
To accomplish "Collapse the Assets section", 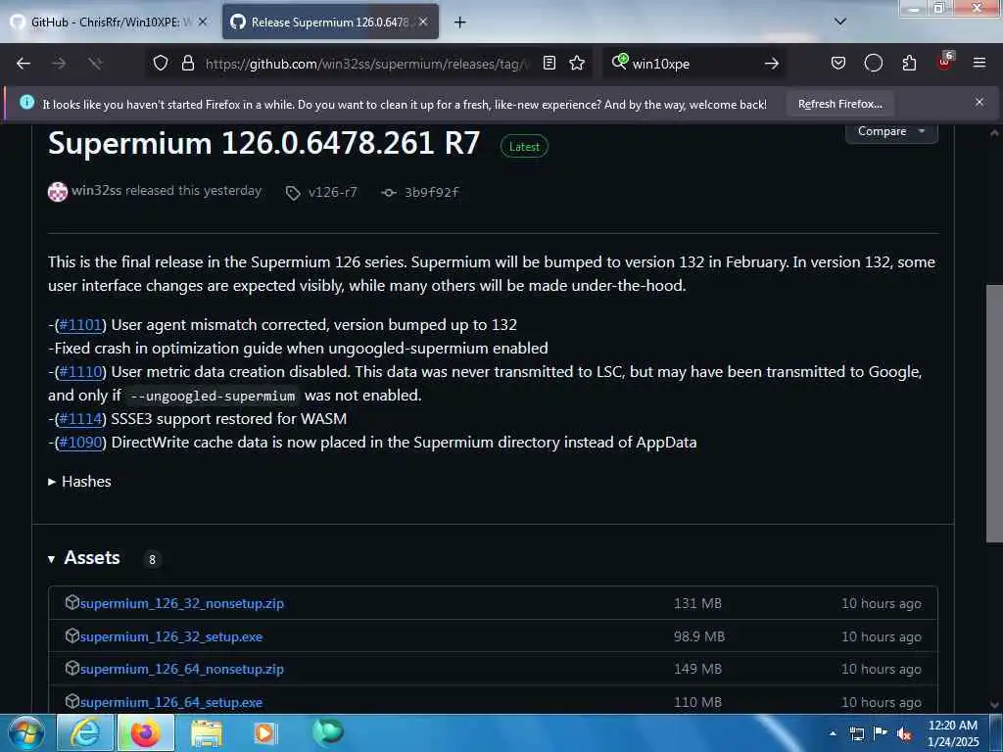I will click(84, 558).
